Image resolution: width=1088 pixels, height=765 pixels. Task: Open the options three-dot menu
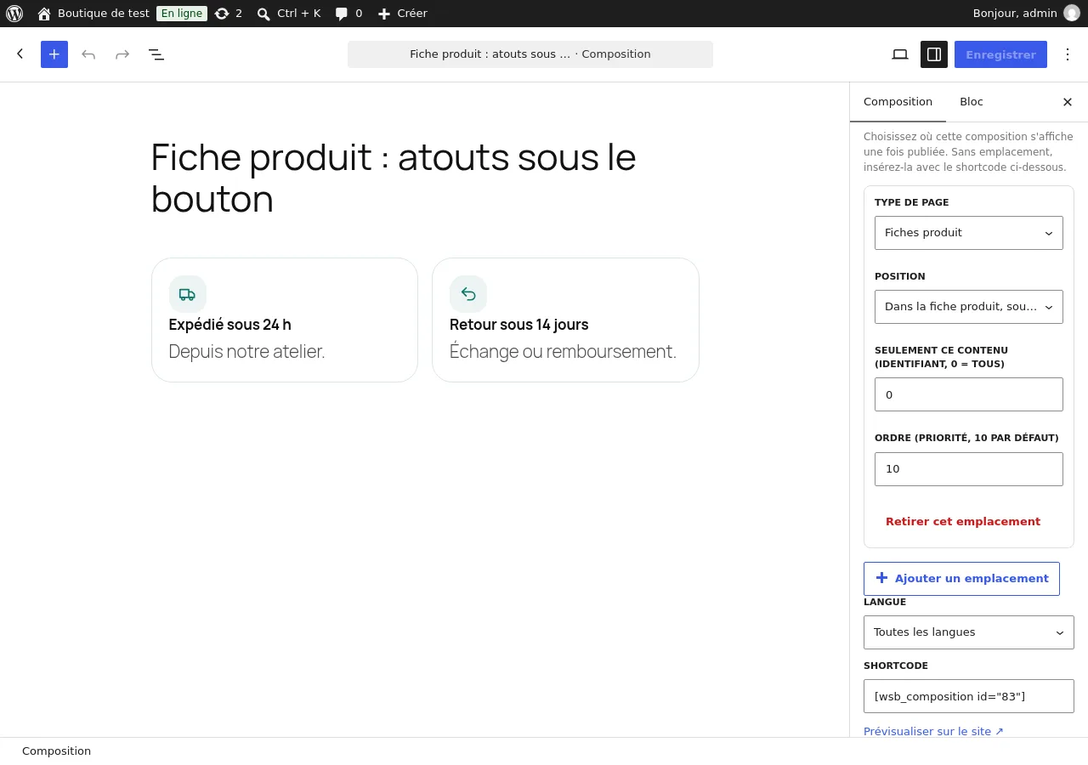1068,54
